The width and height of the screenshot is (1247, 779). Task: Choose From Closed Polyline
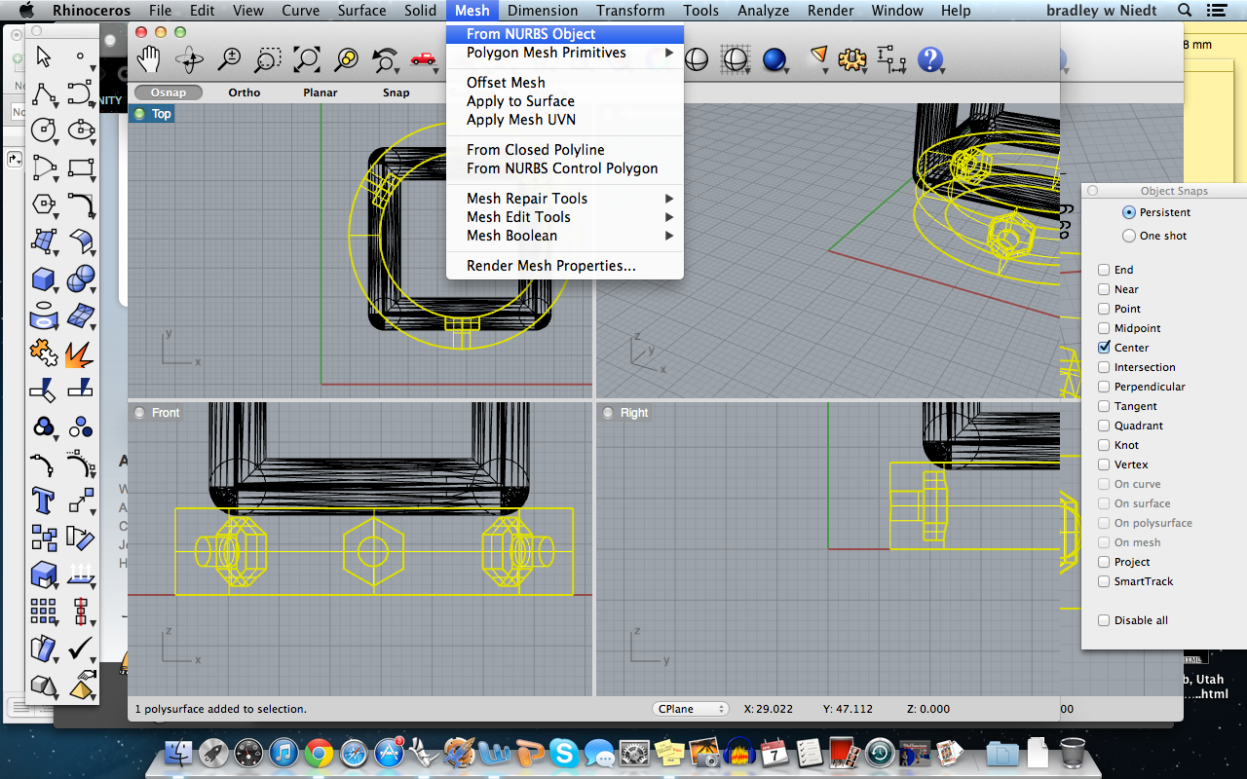pos(565,150)
